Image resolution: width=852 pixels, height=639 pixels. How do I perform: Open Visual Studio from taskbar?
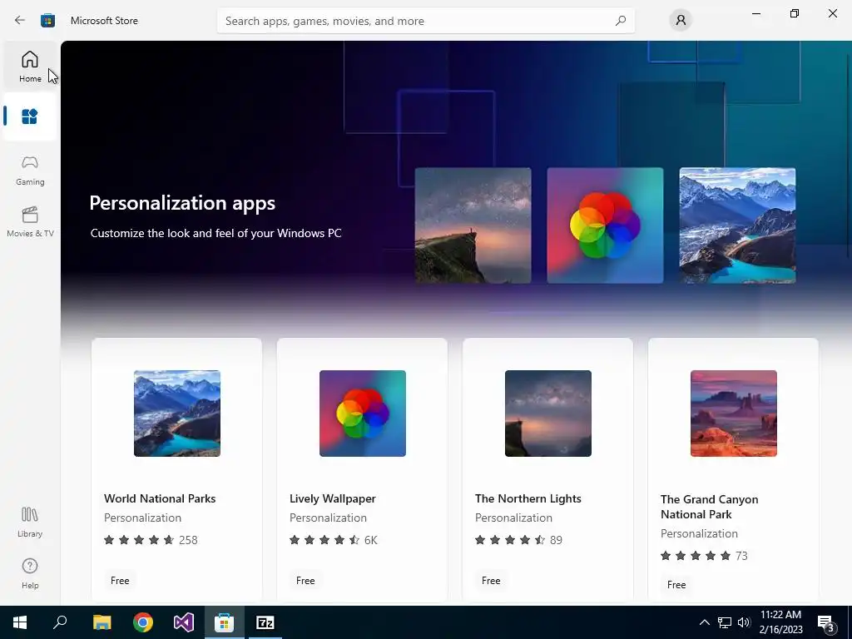pos(184,622)
